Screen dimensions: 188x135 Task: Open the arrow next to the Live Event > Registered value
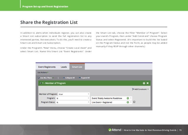(131, 102)
